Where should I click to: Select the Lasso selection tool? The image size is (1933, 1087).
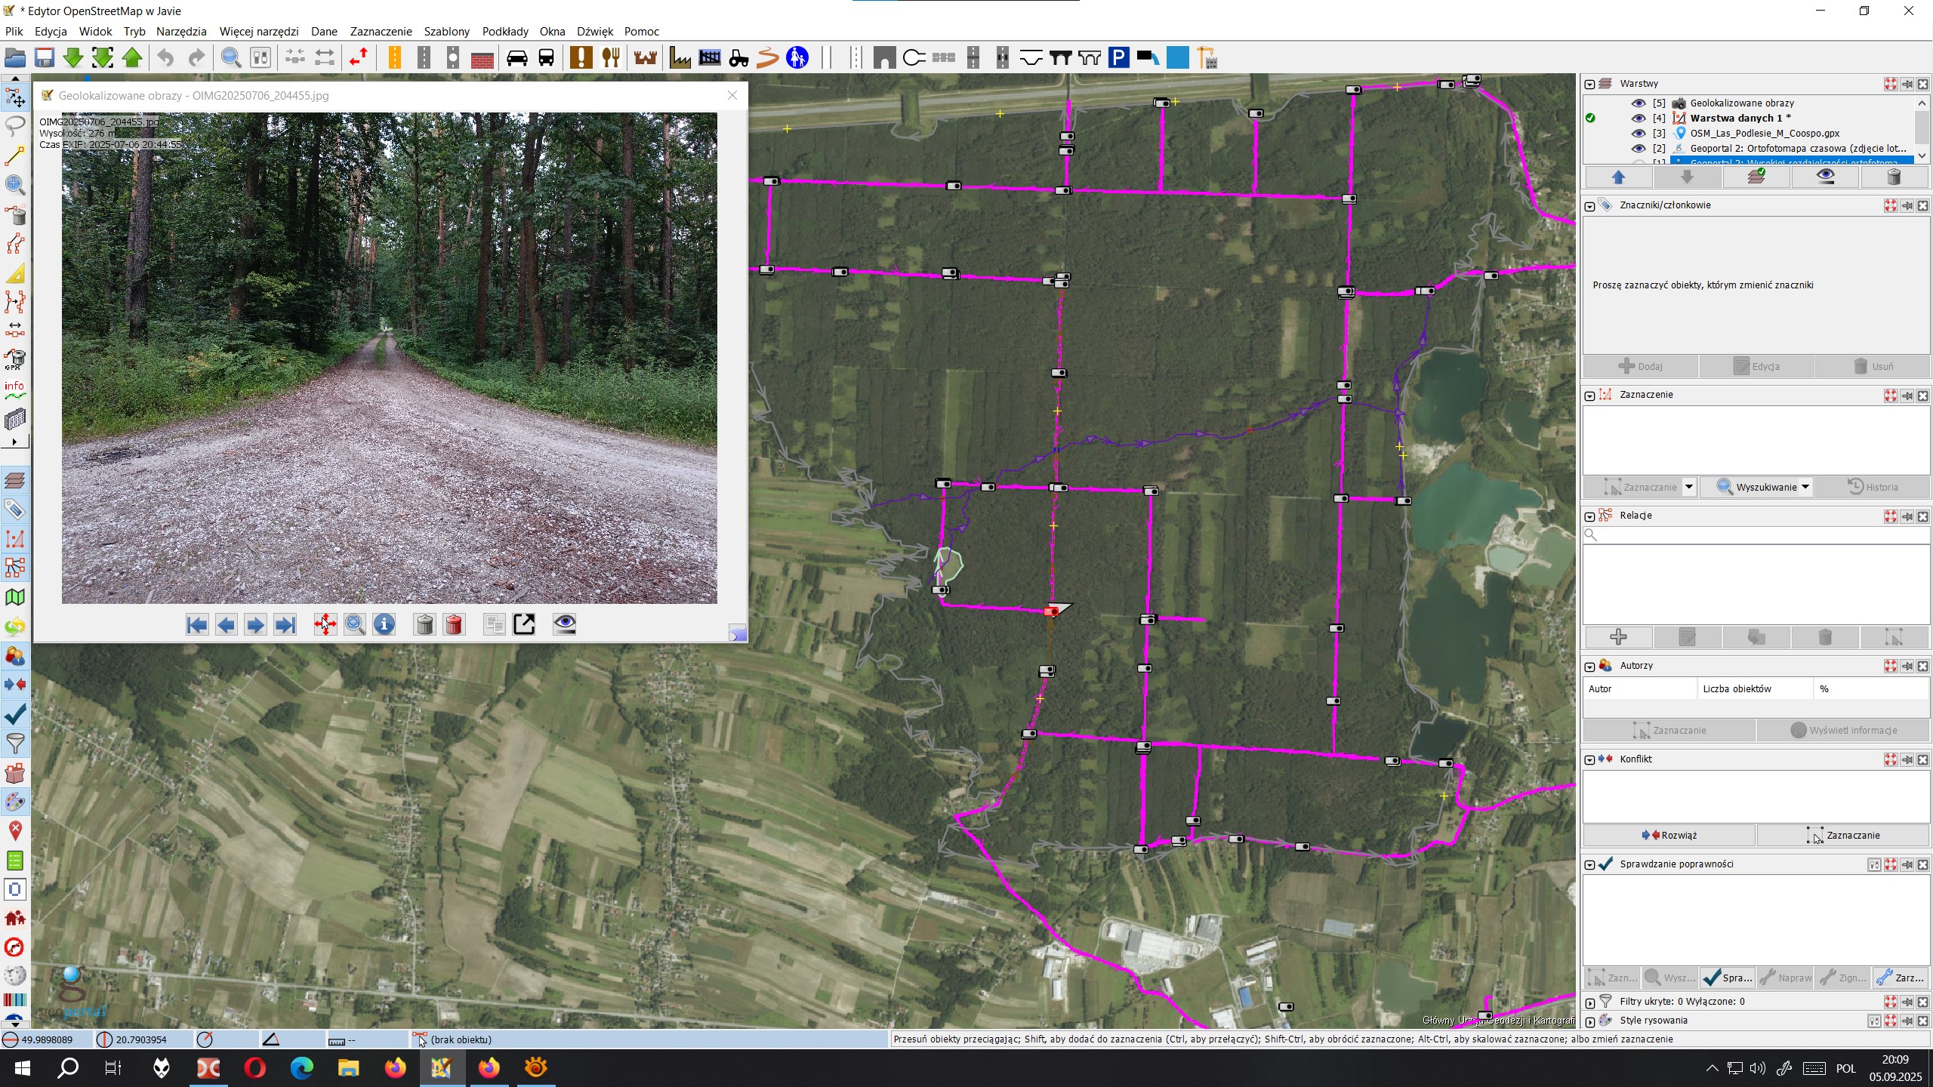(15, 126)
